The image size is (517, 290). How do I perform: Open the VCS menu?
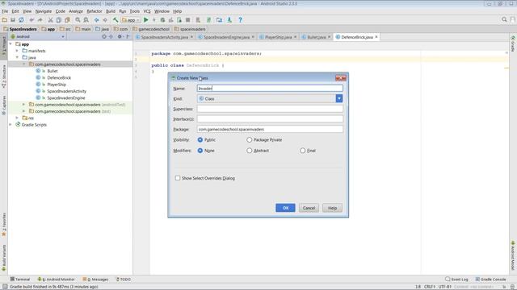[147, 11]
